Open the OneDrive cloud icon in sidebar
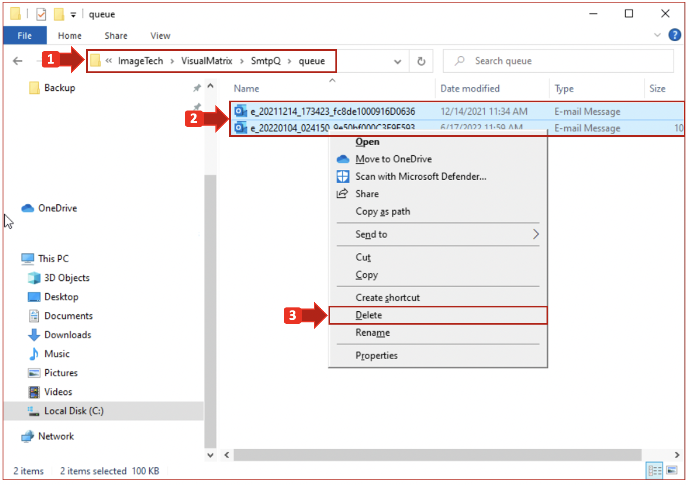The height and width of the screenshot is (485, 688). click(x=28, y=209)
